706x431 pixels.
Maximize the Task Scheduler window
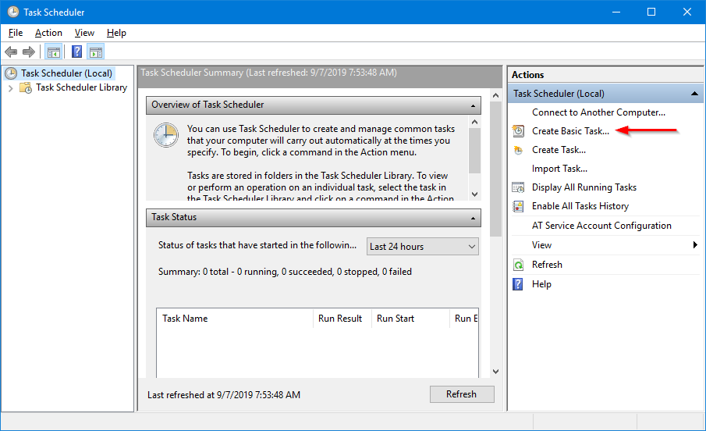click(651, 12)
